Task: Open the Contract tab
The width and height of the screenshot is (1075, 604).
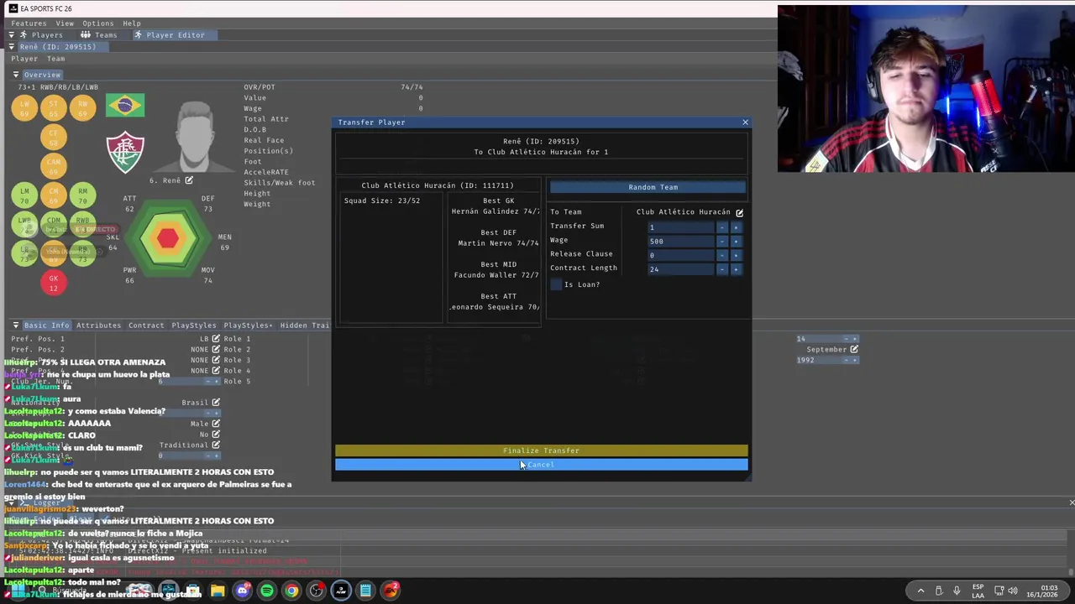Action: [146, 325]
